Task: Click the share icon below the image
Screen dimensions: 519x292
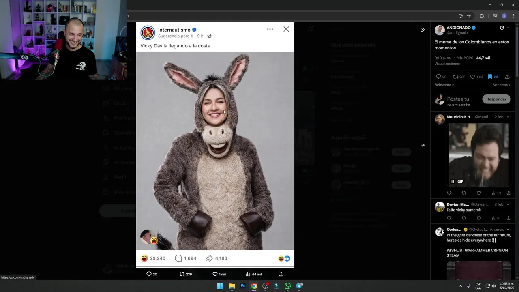Action: (281, 274)
